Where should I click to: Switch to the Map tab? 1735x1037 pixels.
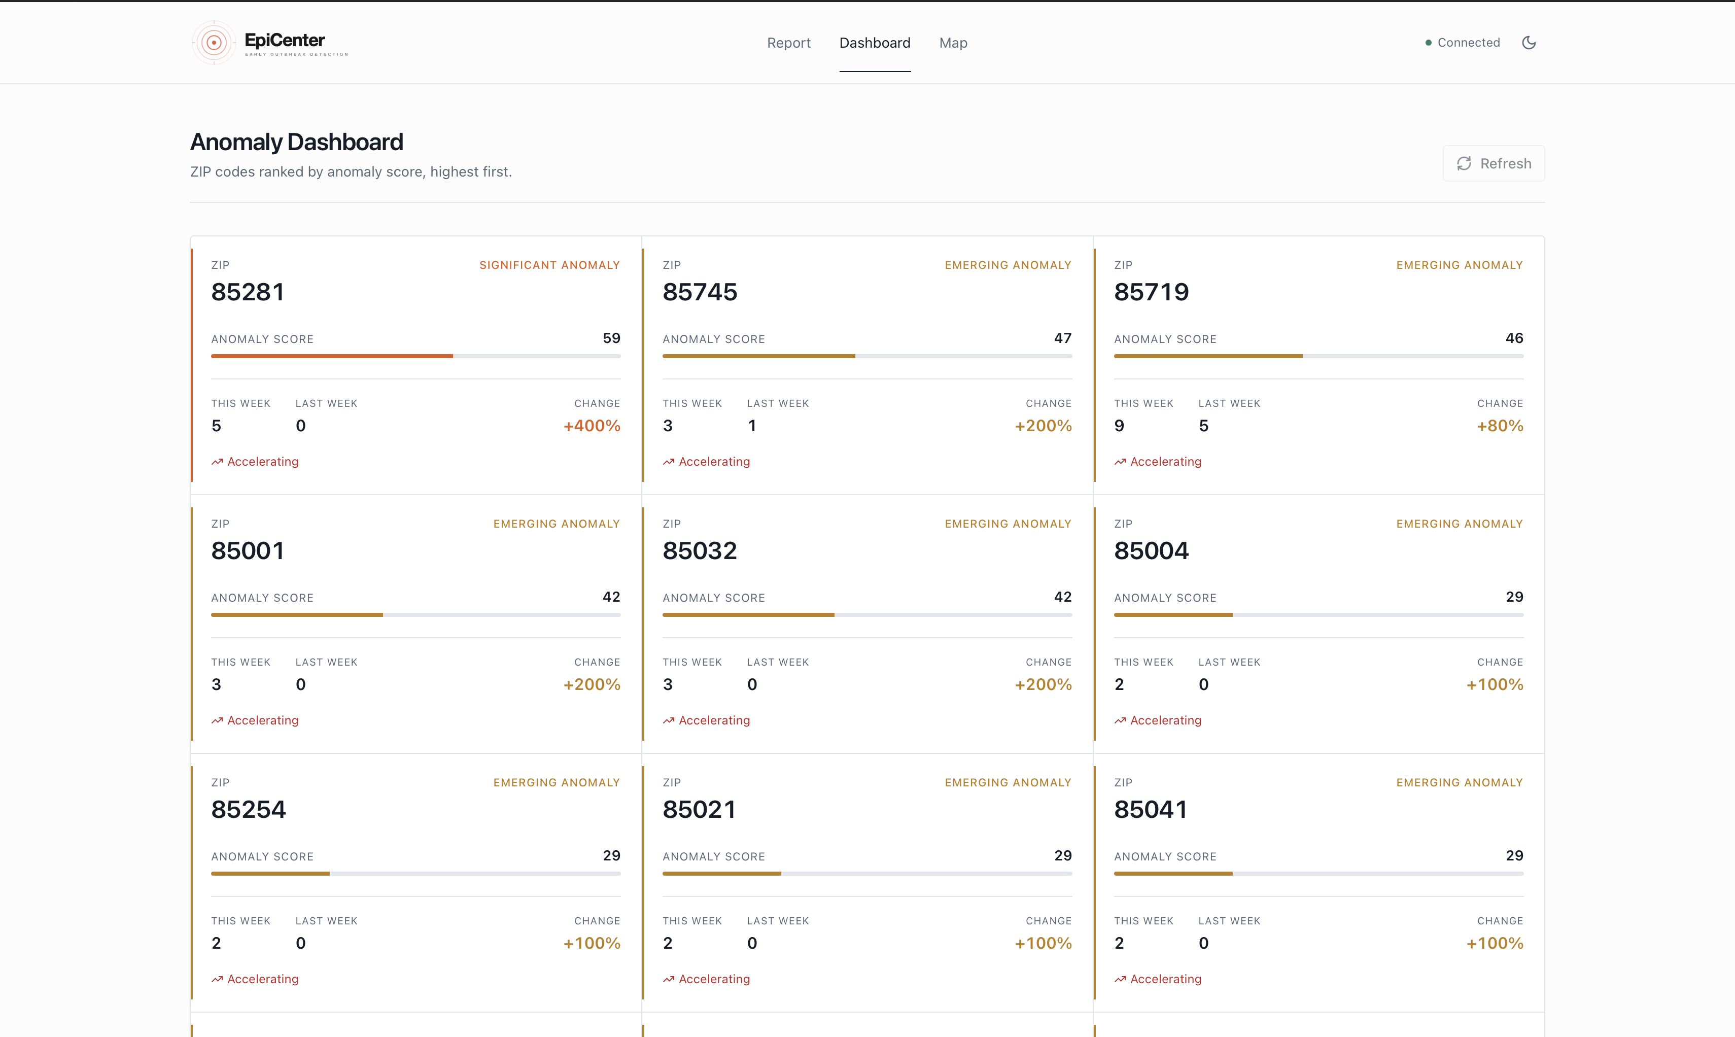point(953,43)
